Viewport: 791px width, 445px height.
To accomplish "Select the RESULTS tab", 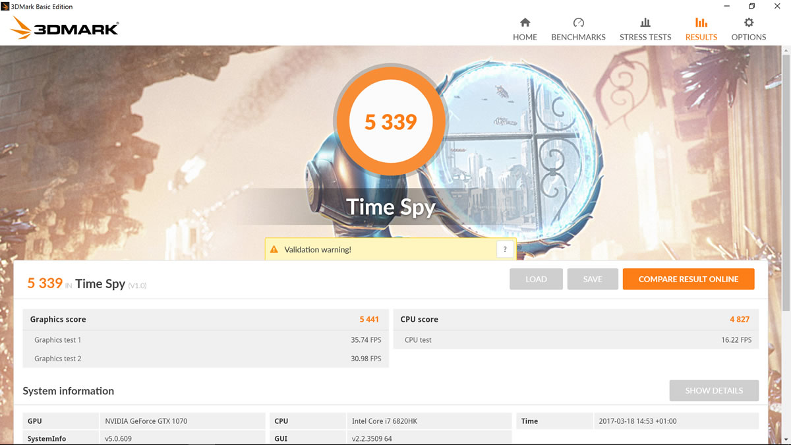I will 701,29.
